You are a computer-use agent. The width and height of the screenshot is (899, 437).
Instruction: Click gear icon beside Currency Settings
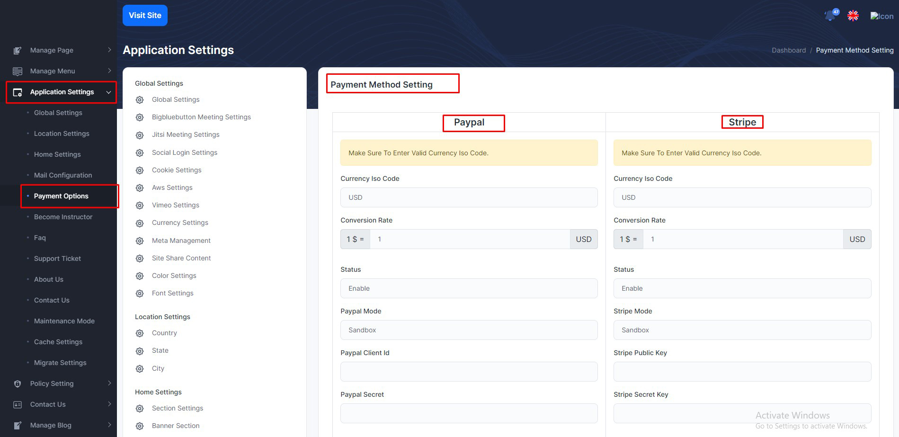pos(140,223)
